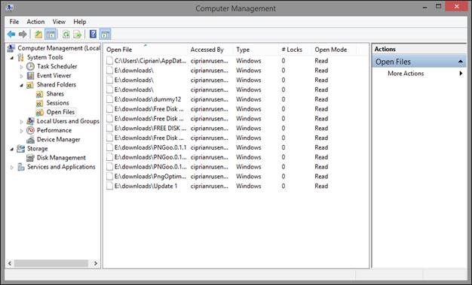
Task: Sort by the Accessed By column header
Action: click(x=211, y=50)
